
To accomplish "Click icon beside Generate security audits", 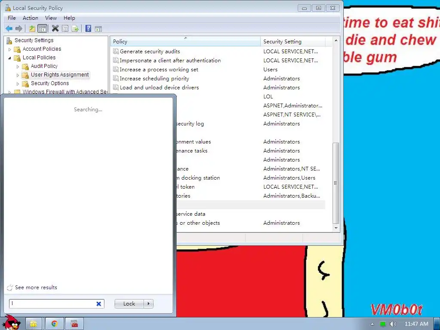I will click(116, 52).
